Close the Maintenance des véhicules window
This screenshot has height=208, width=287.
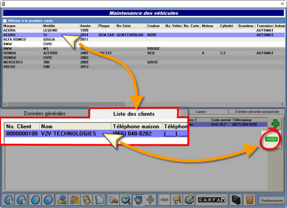(282, 3)
